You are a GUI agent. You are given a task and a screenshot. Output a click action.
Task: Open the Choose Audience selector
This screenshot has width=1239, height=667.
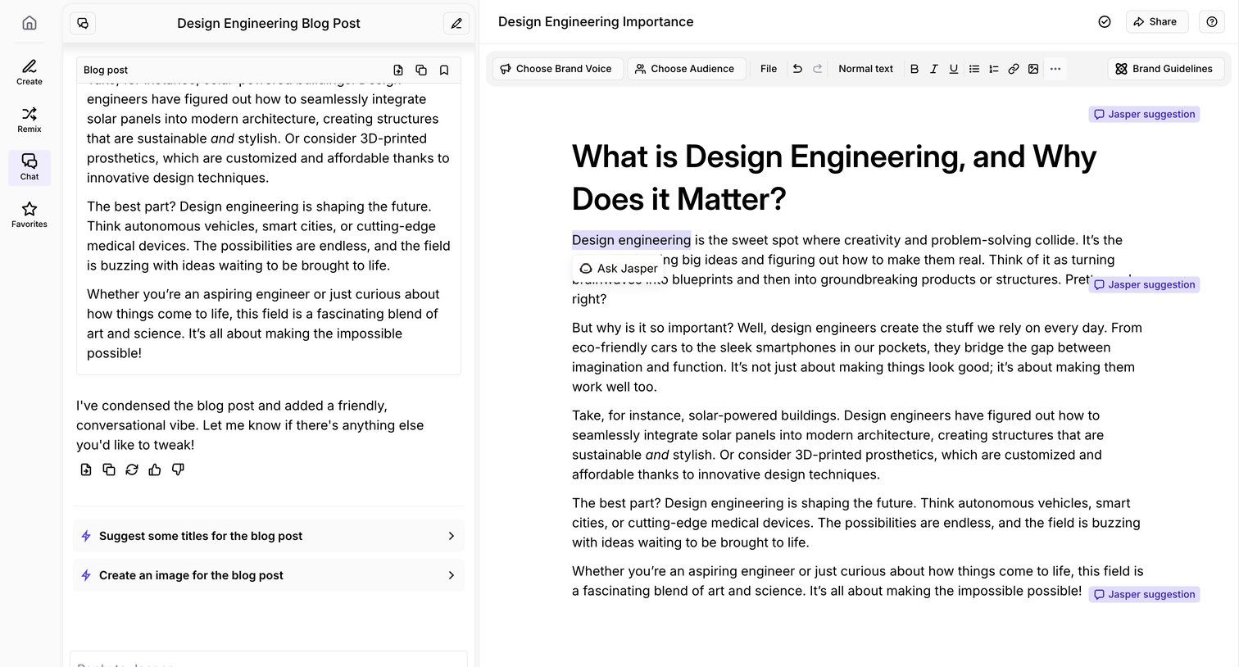coord(686,69)
